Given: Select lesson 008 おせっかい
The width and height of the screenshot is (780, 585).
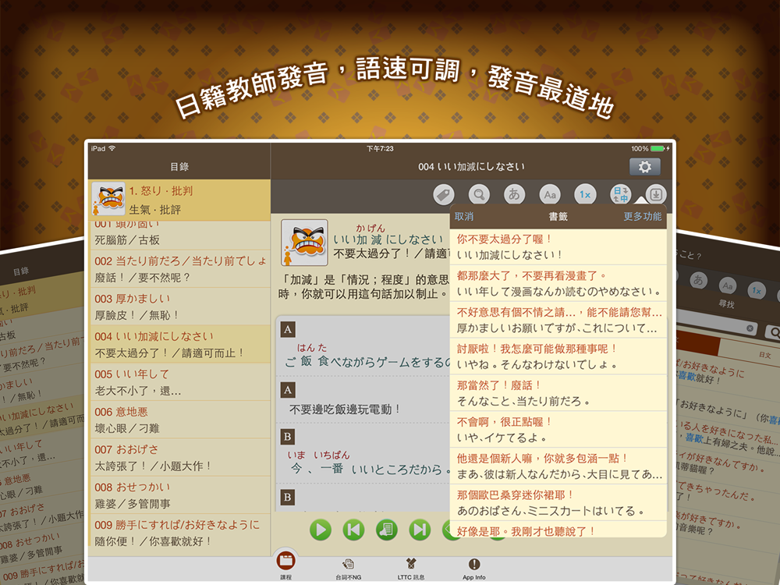Looking at the screenshot, I should click(179, 495).
